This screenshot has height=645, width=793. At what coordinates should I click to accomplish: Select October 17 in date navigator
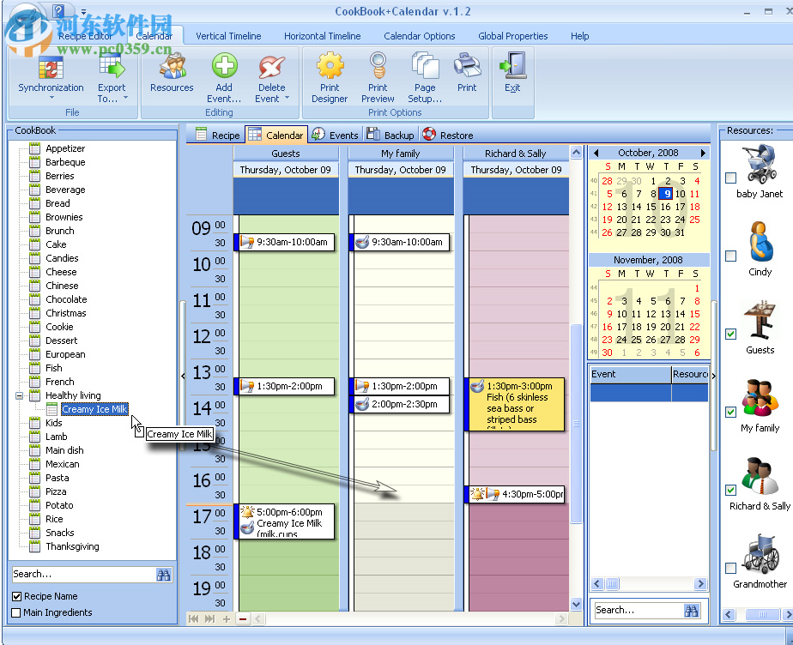tap(681, 207)
